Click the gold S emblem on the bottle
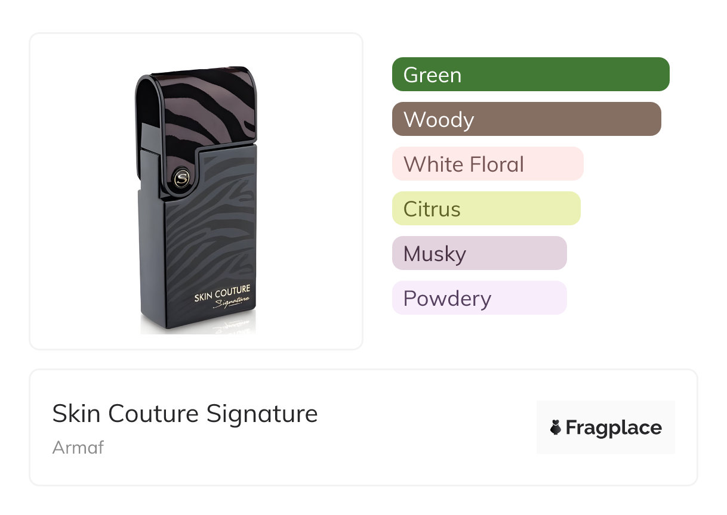The height and width of the screenshot is (515, 727). click(183, 178)
